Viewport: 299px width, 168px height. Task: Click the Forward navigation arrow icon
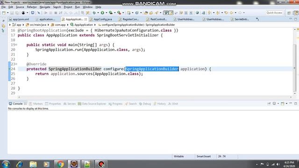tap(240, 13)
